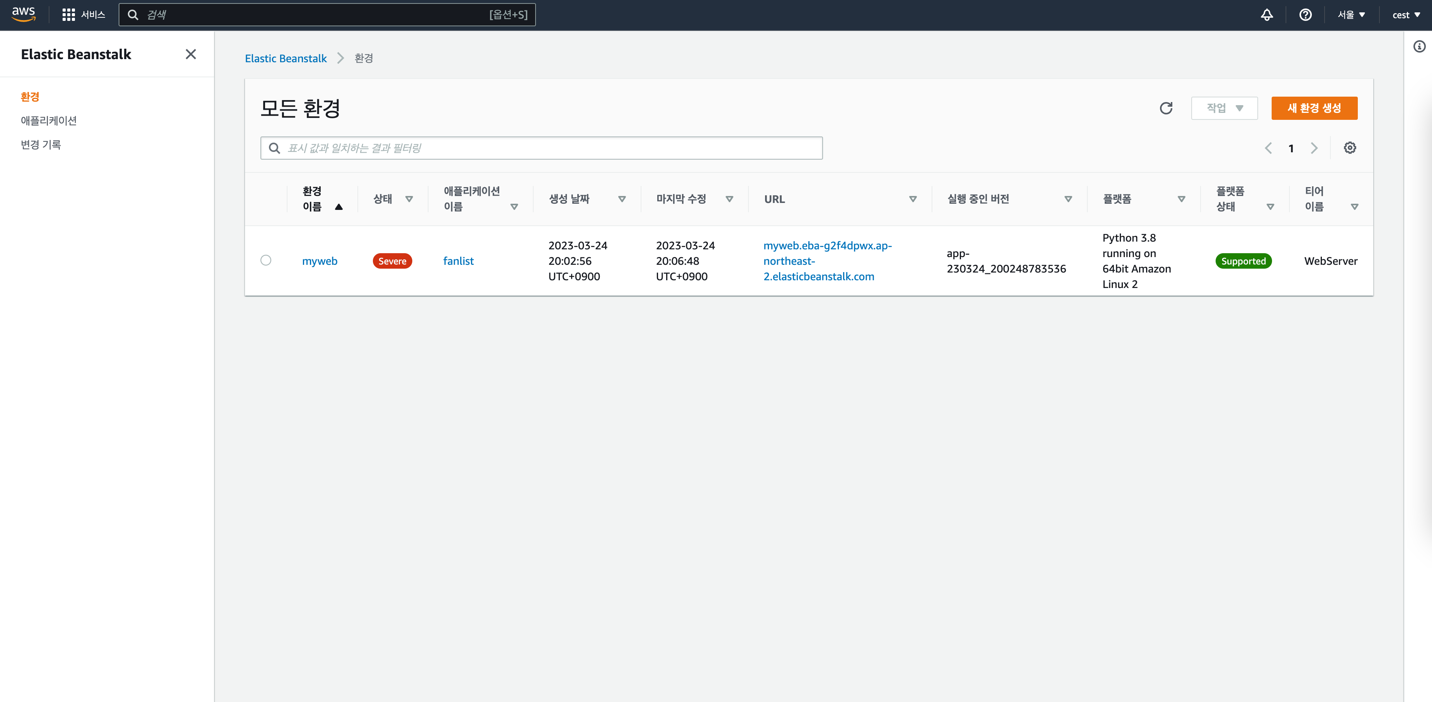This screenshot has width=1432, height=702.
Task: Sort by 플랫폼 상태 column
Action: (1270, 207)
